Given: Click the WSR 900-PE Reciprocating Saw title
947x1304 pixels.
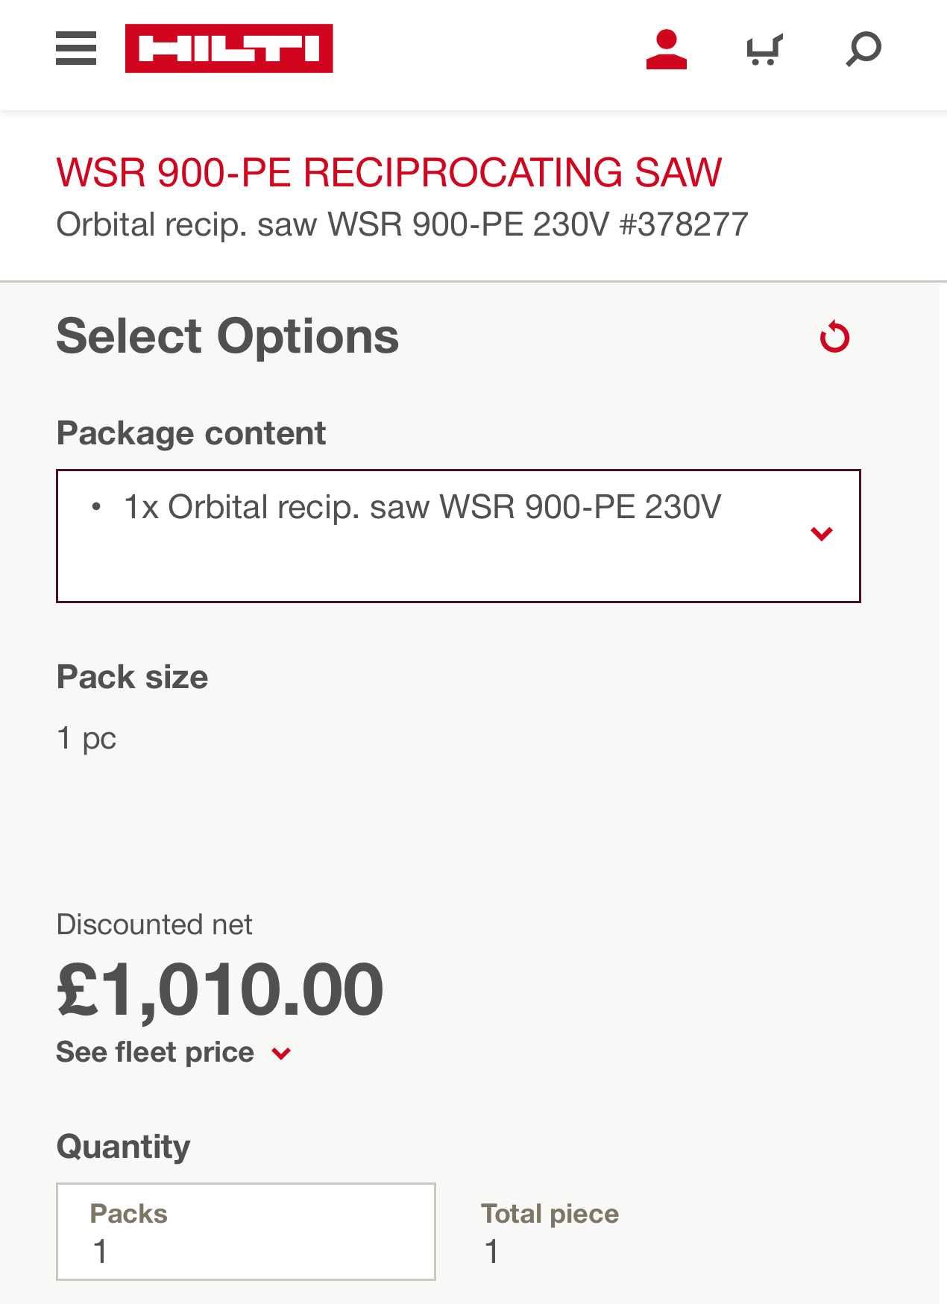Looking at the screenshot, I should (389, 172).
